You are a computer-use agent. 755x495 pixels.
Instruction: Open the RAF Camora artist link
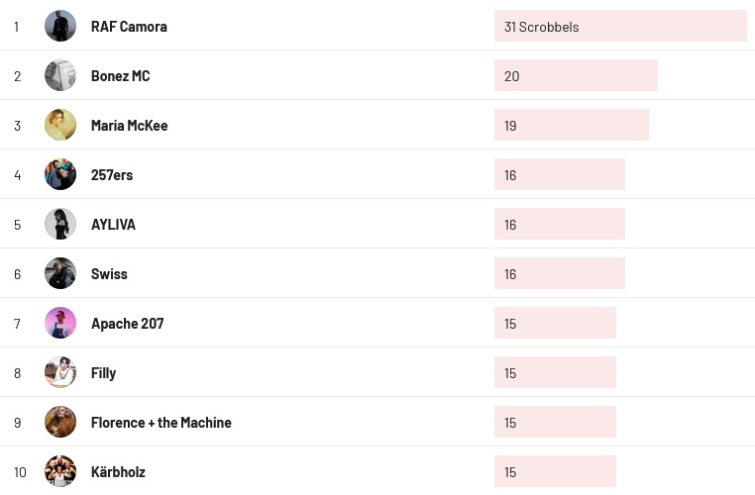coord(129,27)
